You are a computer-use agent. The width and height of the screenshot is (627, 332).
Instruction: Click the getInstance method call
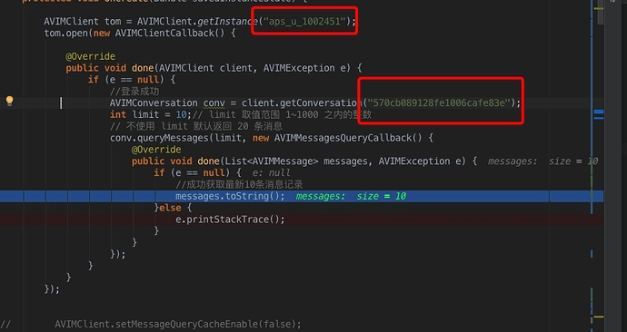click(228, 21)
